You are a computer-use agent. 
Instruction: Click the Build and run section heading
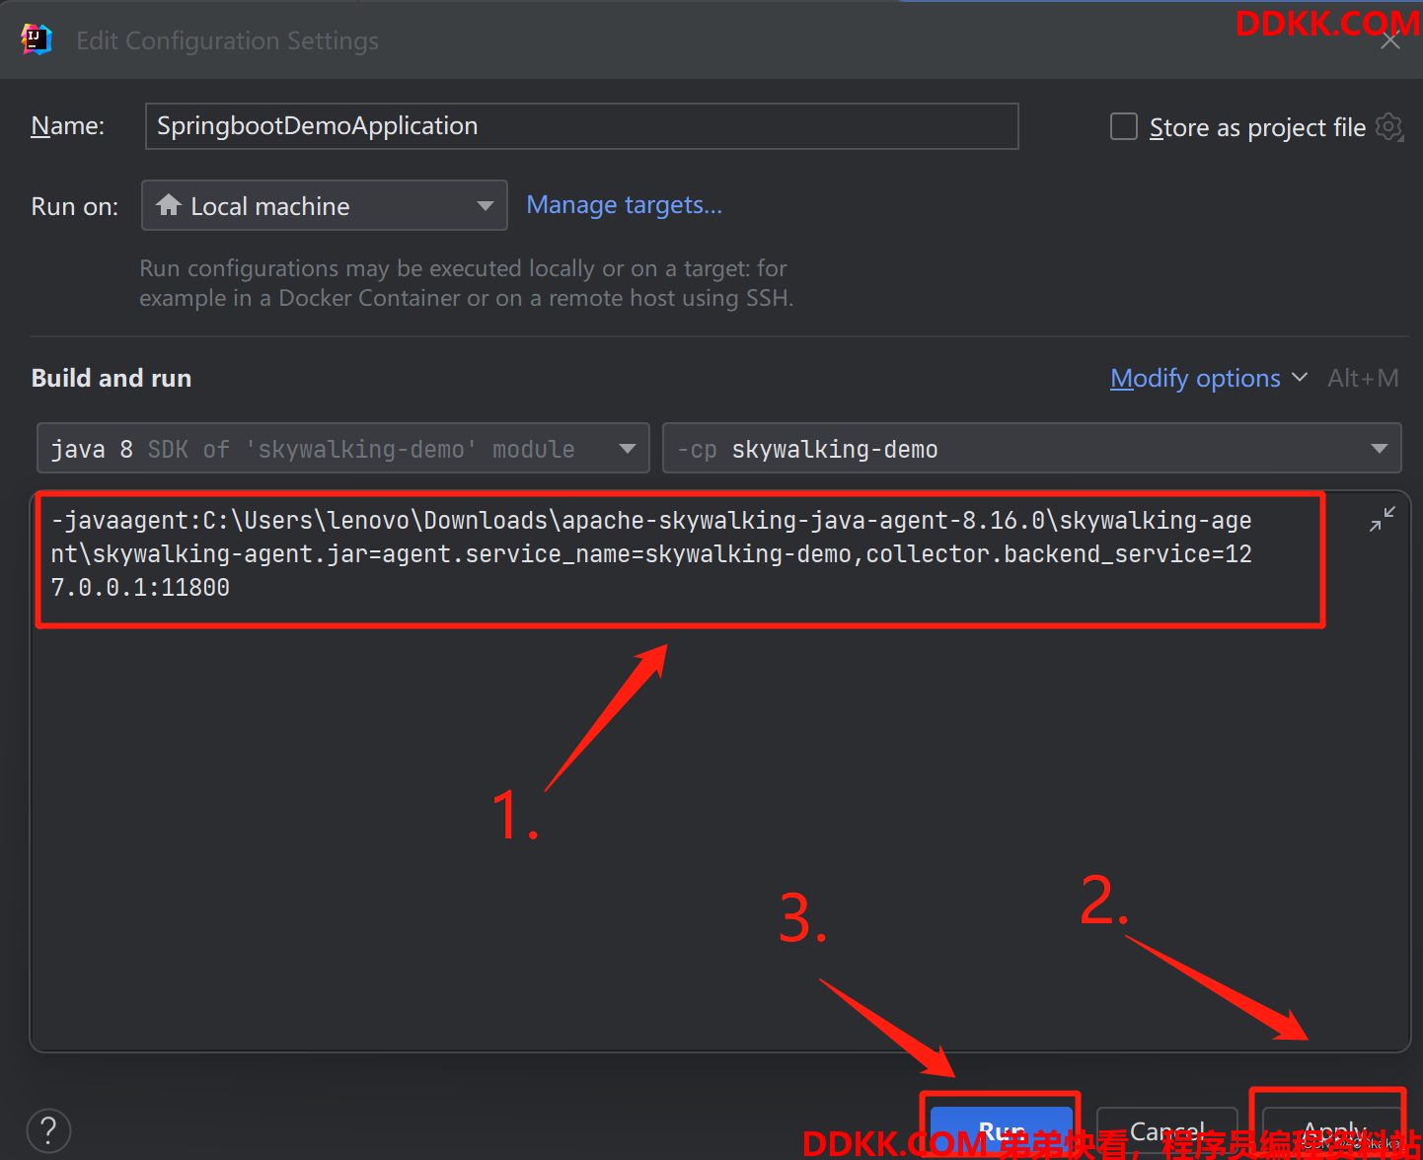pyautogui.click(x=112, y=378)
